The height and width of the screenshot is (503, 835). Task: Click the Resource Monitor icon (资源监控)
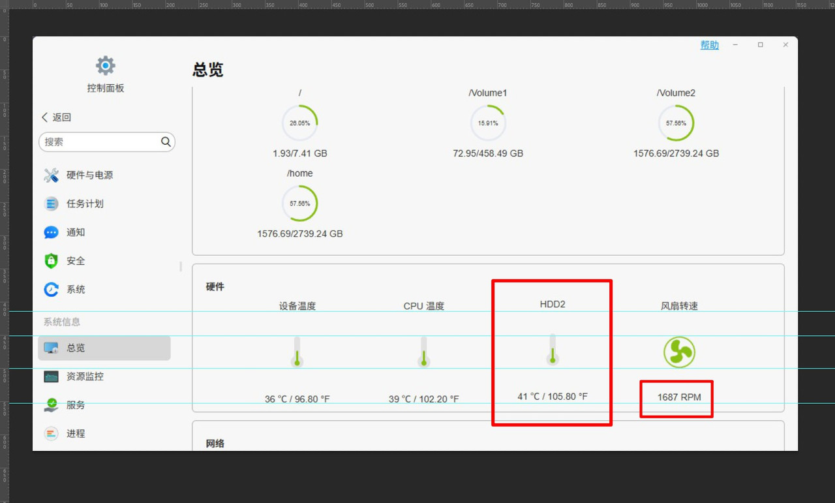point(52,376)
